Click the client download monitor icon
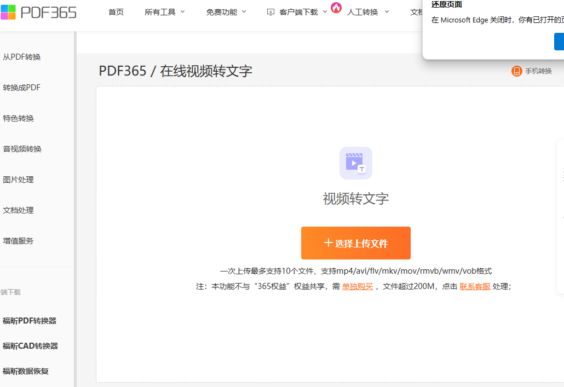This screenshot has height=387, width=564. (271, 12)
